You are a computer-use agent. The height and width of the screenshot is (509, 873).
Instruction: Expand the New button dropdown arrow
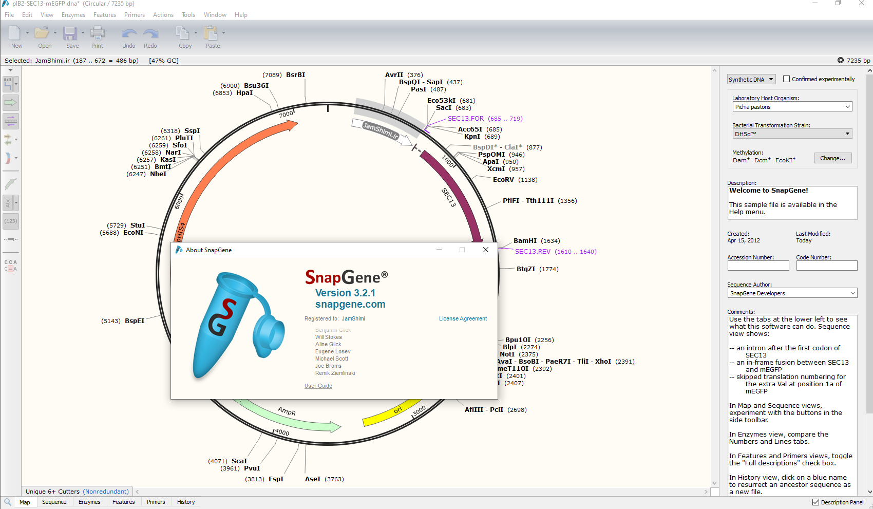27,33
